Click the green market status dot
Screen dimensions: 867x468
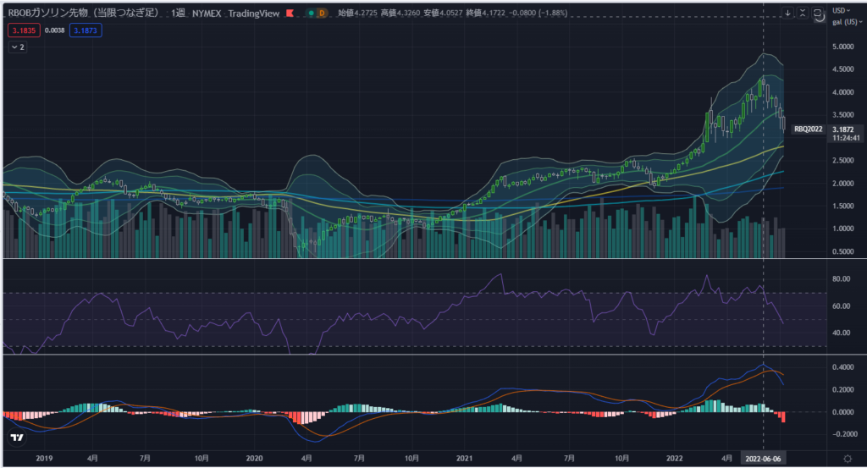click(x=310, y=14)
